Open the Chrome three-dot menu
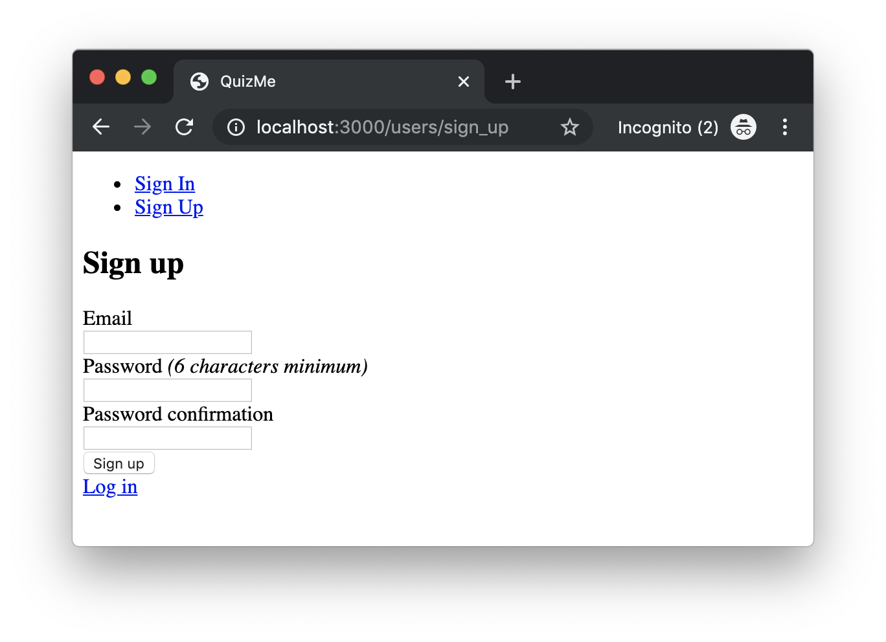Viewport: 886px width, 642px height. tap(785, 127)
